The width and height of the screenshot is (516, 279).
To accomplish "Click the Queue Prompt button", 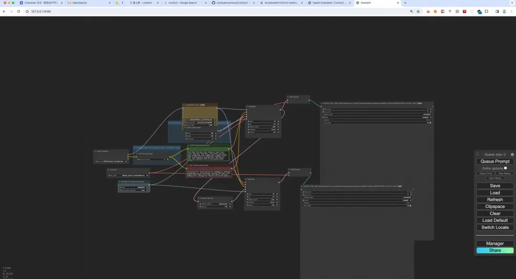I will 495,161.
